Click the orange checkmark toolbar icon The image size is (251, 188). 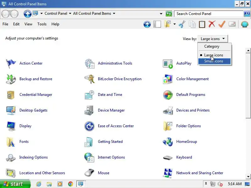tap(222, 24)
